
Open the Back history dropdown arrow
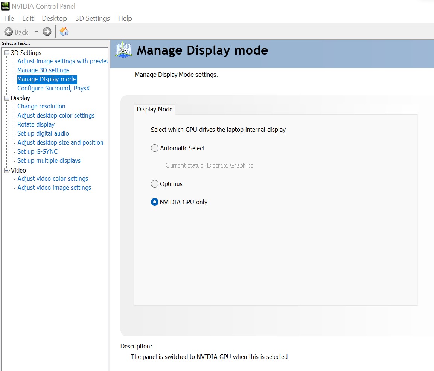click(x=37, y=32)
